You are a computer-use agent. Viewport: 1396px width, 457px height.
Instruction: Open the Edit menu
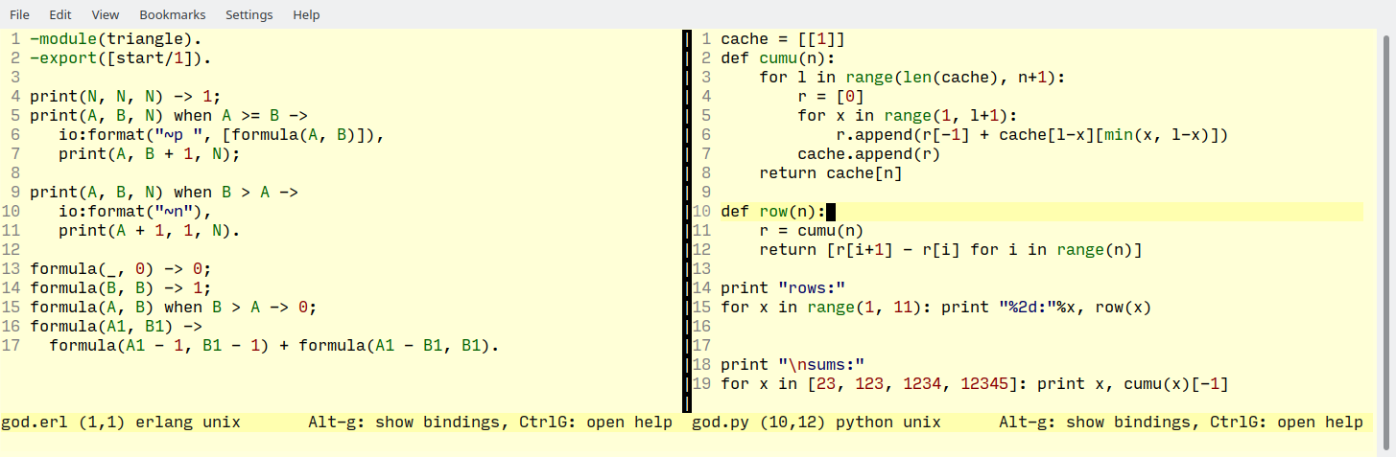coord(60,14)
